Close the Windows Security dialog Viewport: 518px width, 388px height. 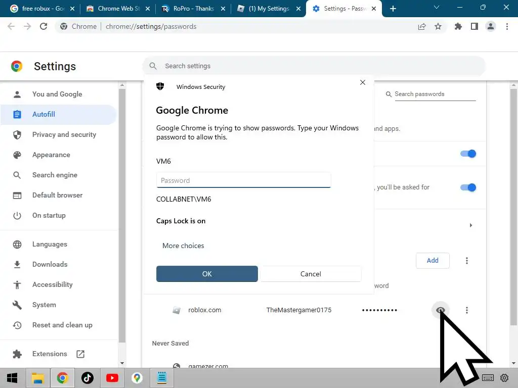point(362,82)
